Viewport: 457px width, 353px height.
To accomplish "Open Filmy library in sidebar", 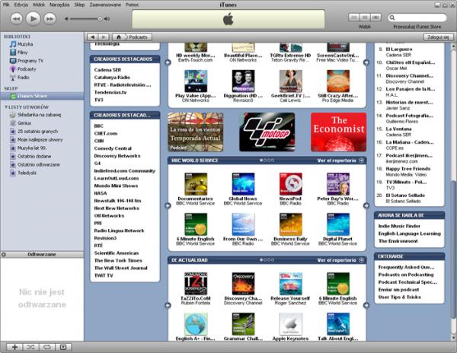I will tap(22, 52).
